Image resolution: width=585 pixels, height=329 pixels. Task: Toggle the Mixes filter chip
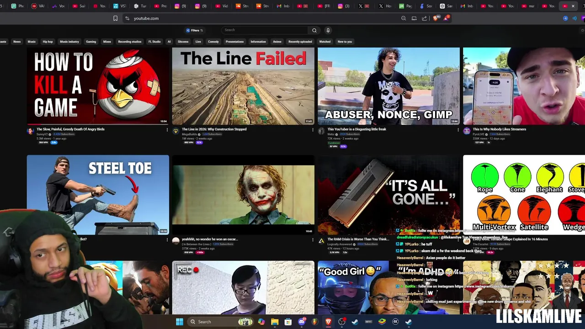pyautogui.click(x=107, y=42)
